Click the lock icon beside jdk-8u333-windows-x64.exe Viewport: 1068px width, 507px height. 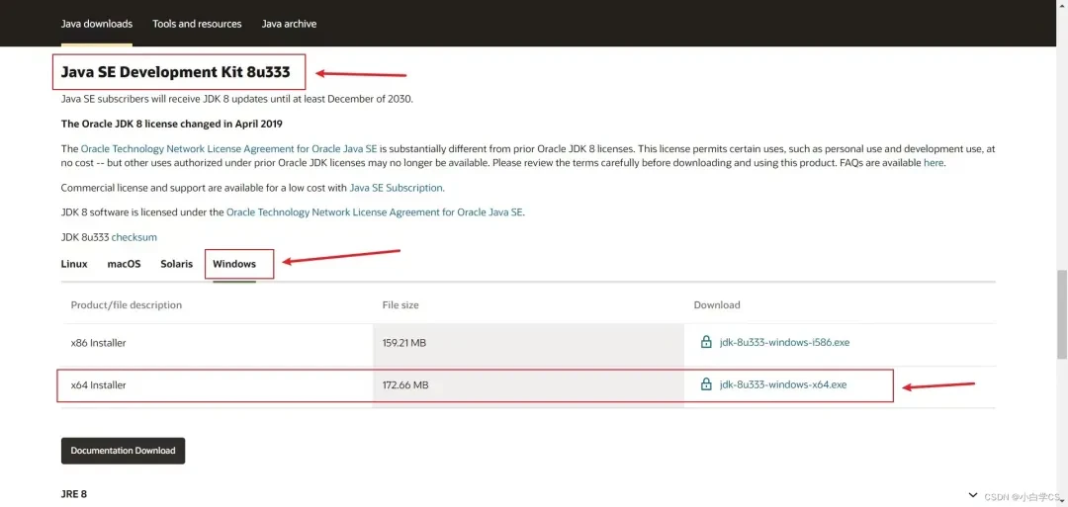click(x=706, y=383)
